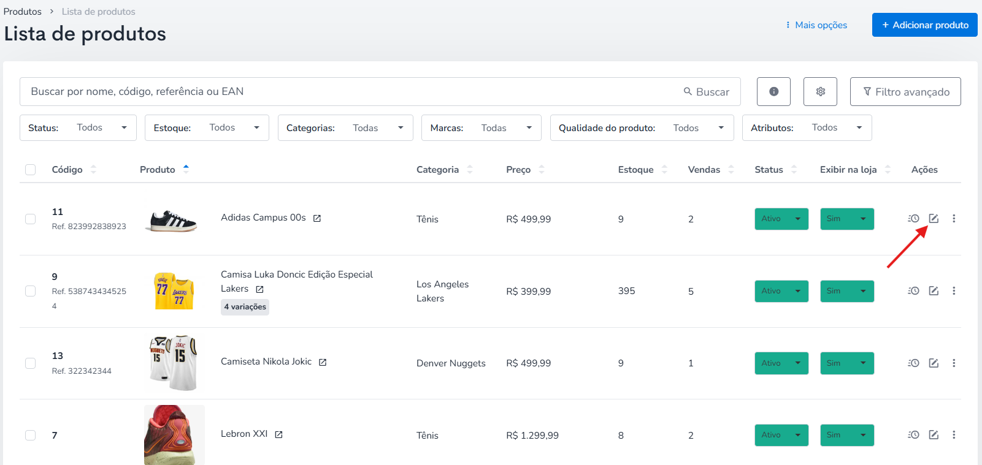Select the Adidas Campus 00s row checkbox
Image resolution: width=982 pixels, height=465 pixels.
point(30,219)
